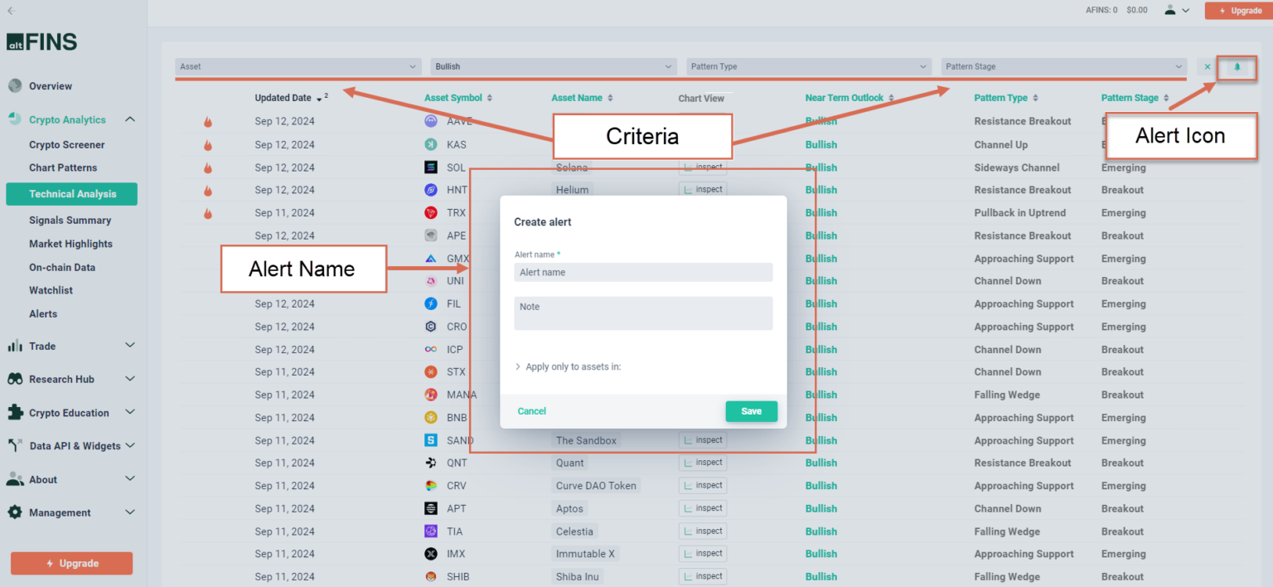The image size is (1273, 587).
Task: Click the altFINS logo
Action: (41, 41)
